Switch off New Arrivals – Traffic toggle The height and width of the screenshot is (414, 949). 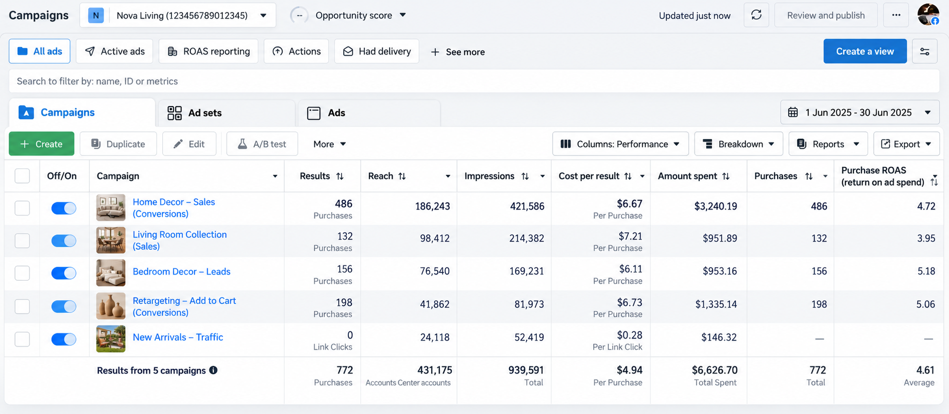[64, 339]
